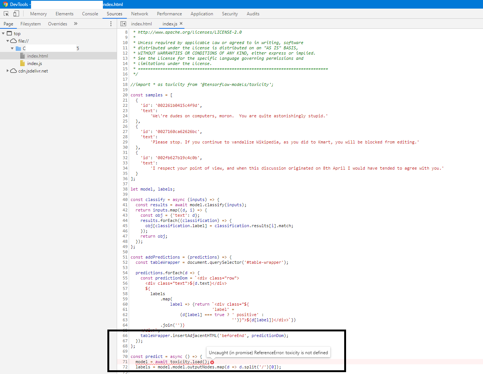Click the 'return obj;' code line
483x374 pixels.
(x=154, y=236)
